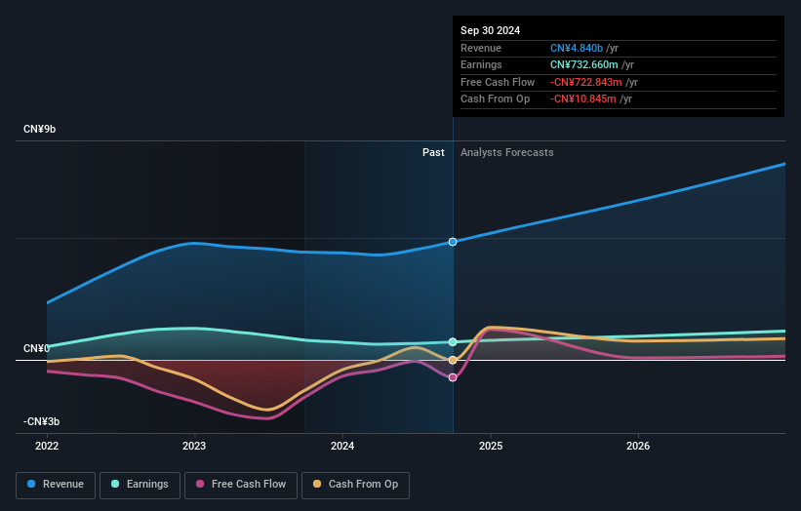
Task: Click the Past label on chart
Action: pos(433,153)
